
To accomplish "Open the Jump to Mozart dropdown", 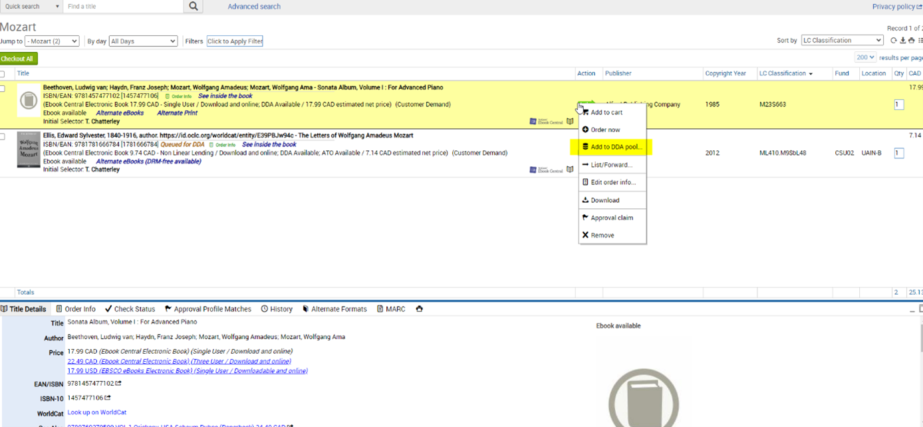I will tap(52, 41).
